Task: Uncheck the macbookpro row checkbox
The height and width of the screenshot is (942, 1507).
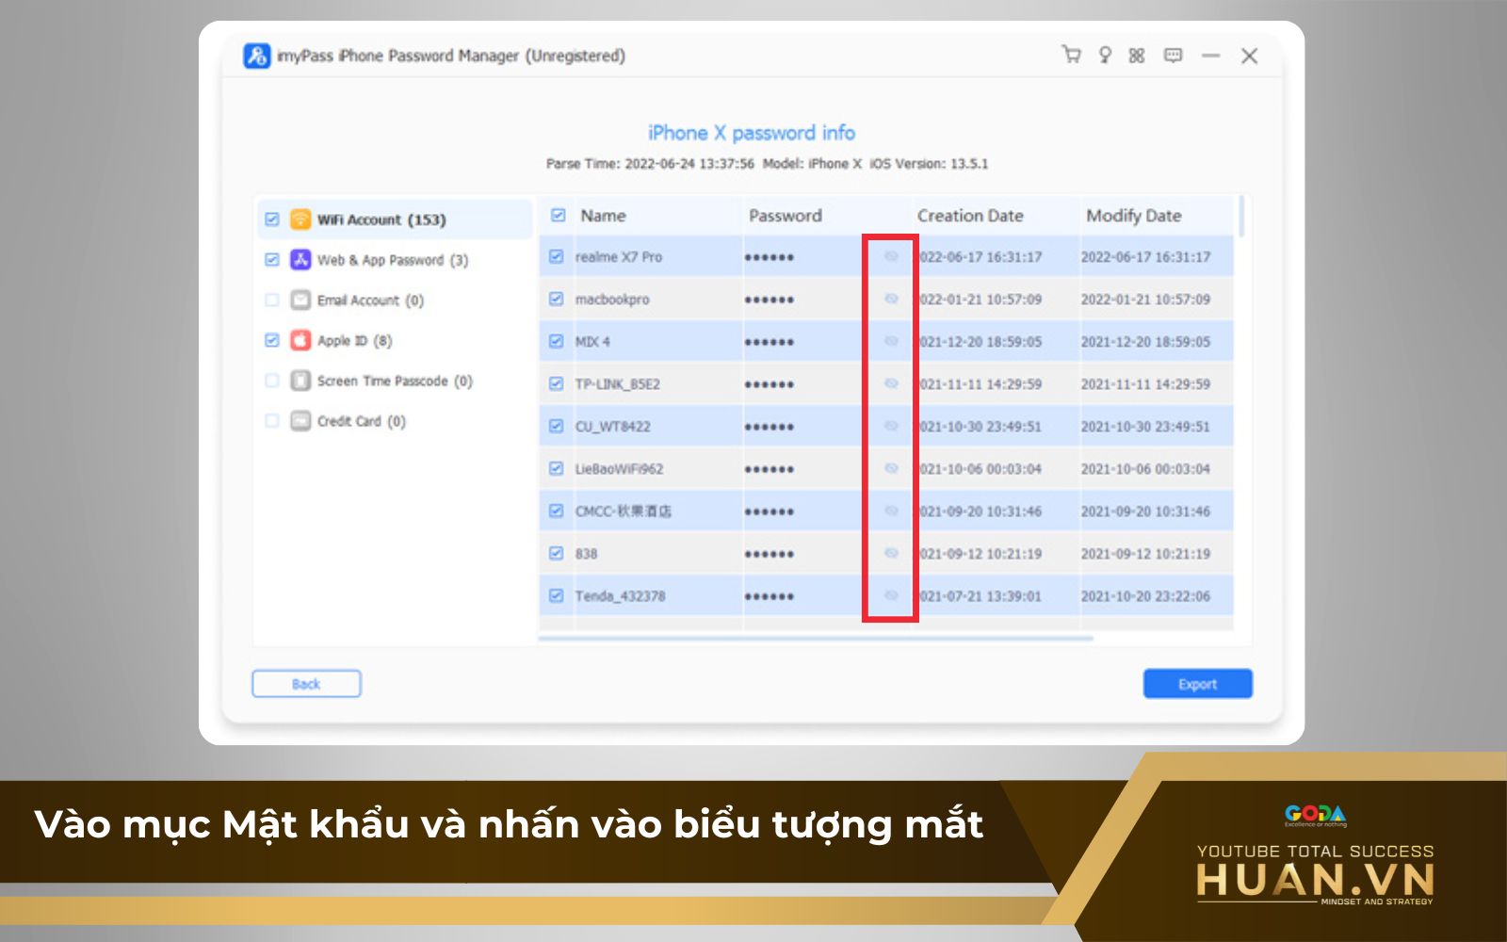Action: (556, 299)
